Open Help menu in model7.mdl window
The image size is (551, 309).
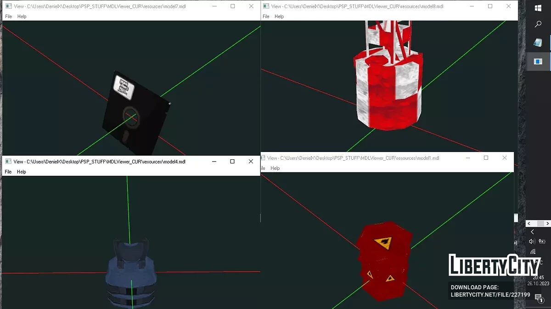tap(22, 16)
